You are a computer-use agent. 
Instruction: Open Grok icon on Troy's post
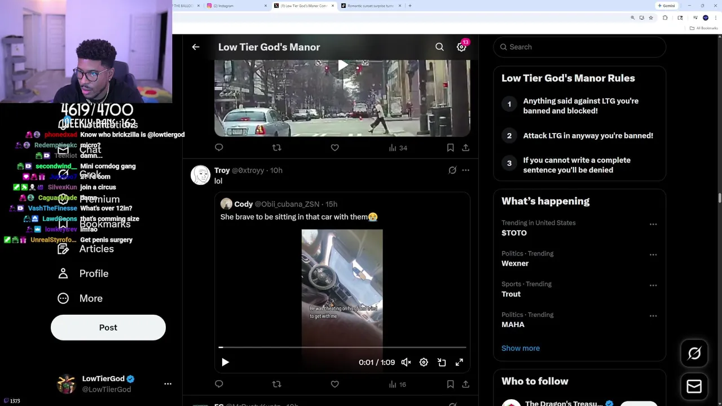[x=452, y=170]
